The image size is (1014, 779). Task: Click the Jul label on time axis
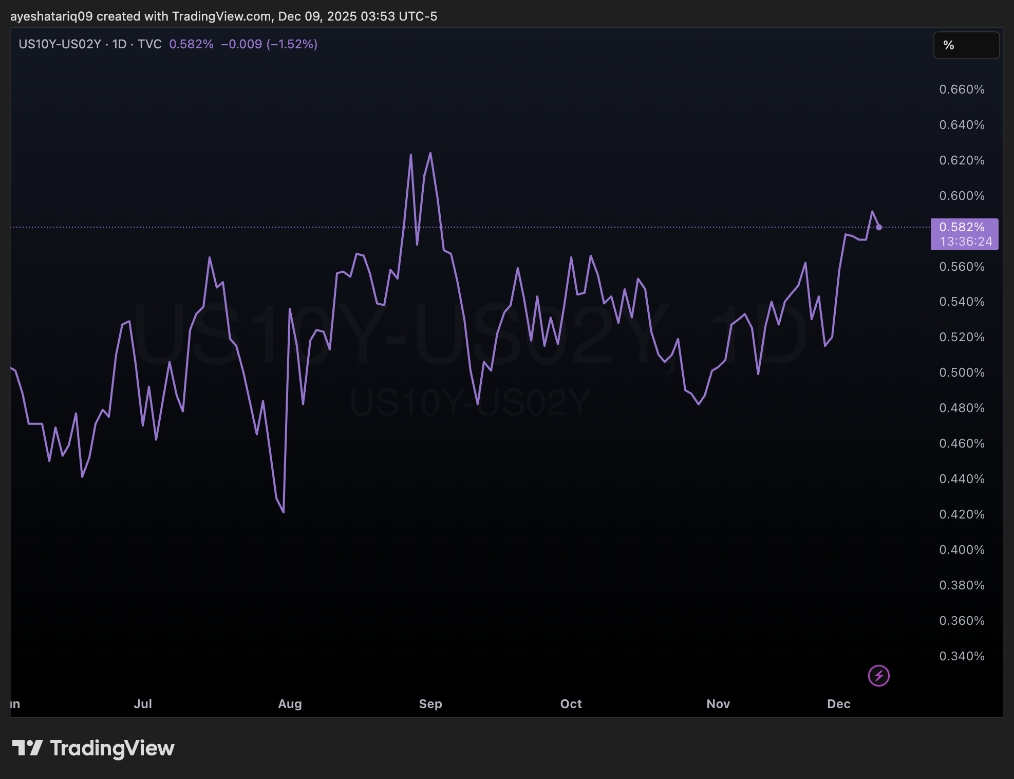(143, 704)
